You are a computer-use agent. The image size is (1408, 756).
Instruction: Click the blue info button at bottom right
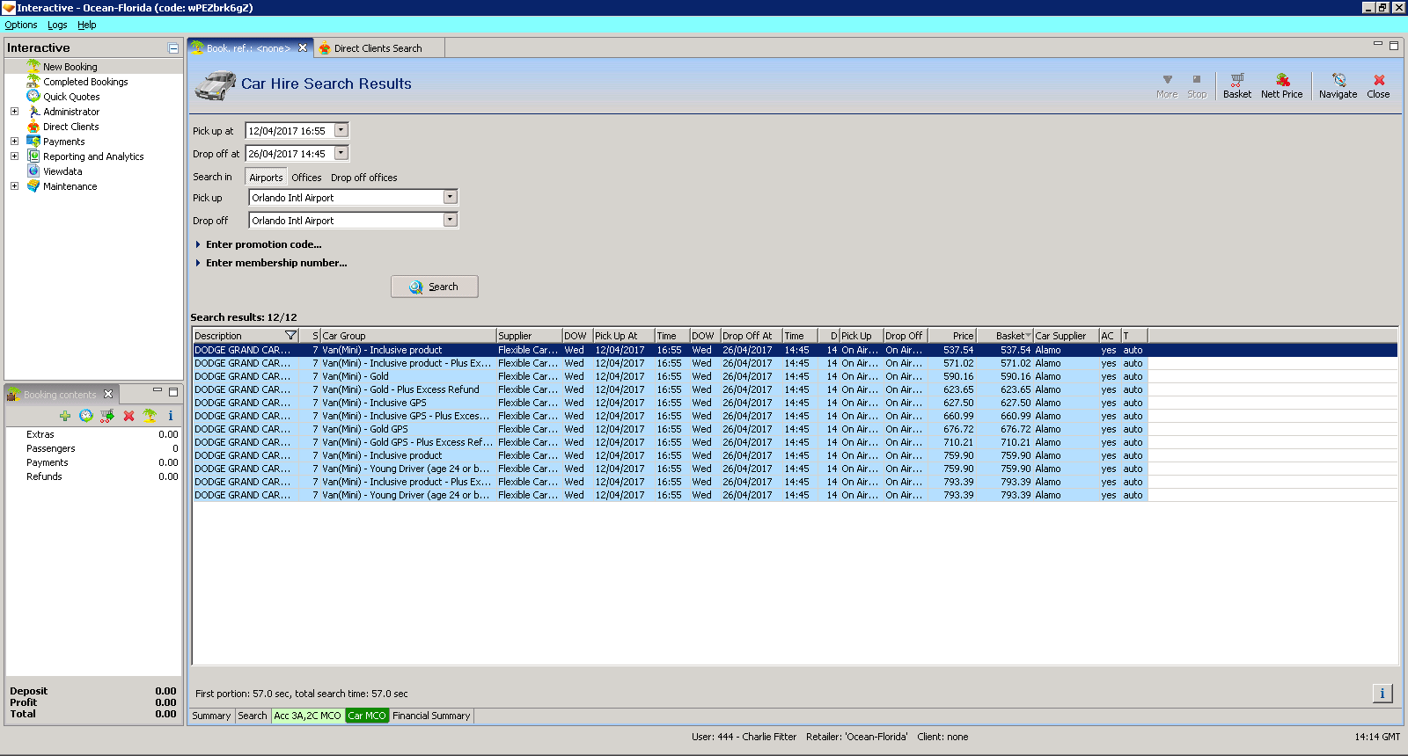point(1382,694)
